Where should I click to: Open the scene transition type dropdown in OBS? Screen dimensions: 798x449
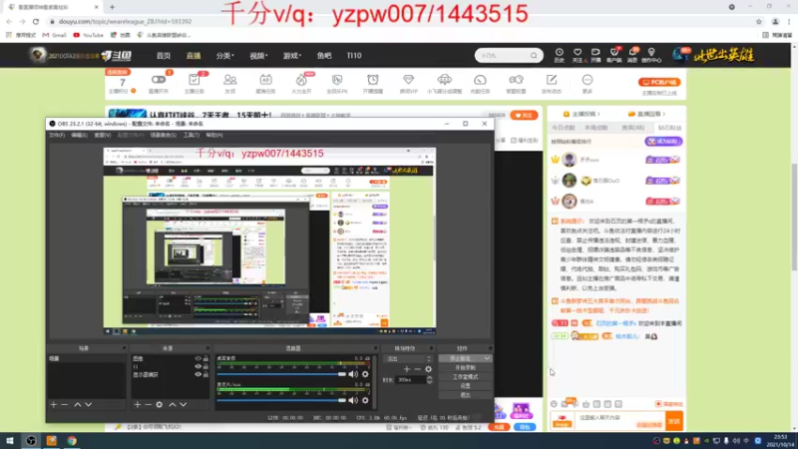click(409, 359)
